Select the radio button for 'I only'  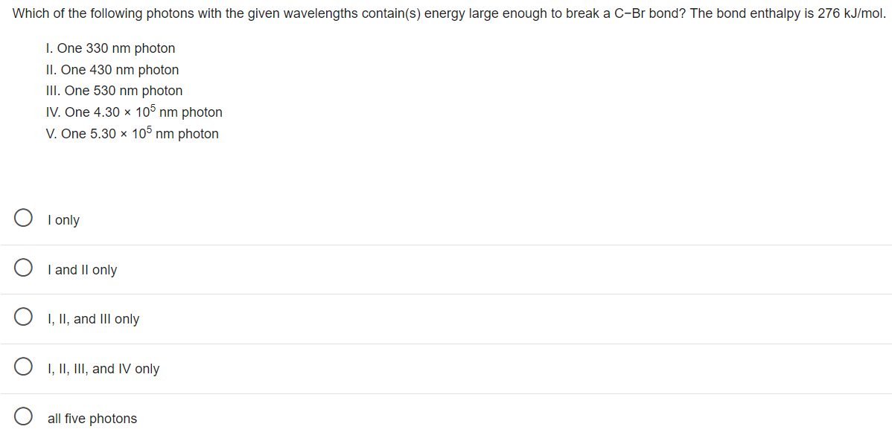(x=23, y=218)
